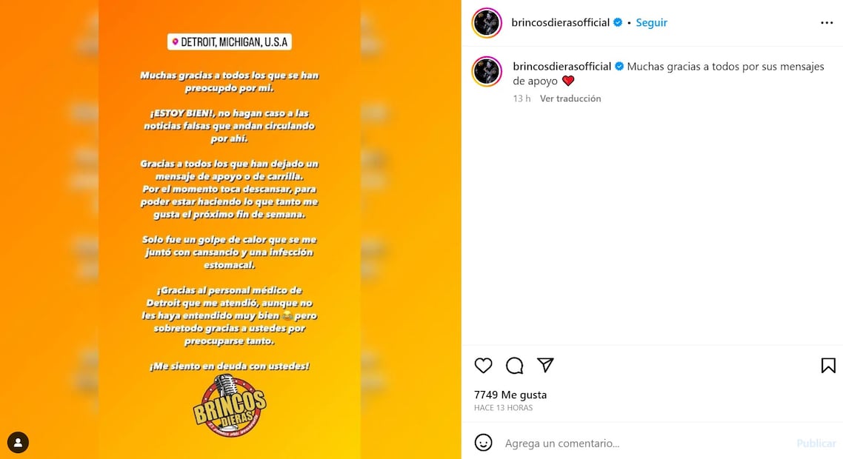Open comments via the speech bubble icon

tap(515, 366)
